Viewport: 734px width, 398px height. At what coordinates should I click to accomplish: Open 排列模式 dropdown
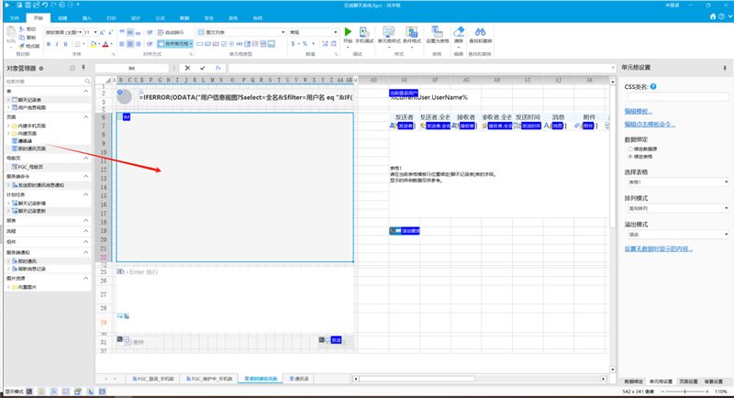[x=678, y=208]
